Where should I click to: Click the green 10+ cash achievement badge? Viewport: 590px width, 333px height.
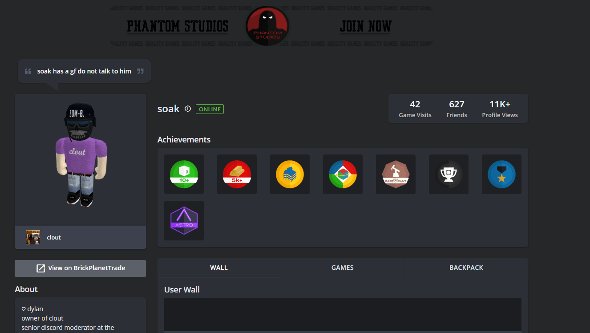pos(184,174)
